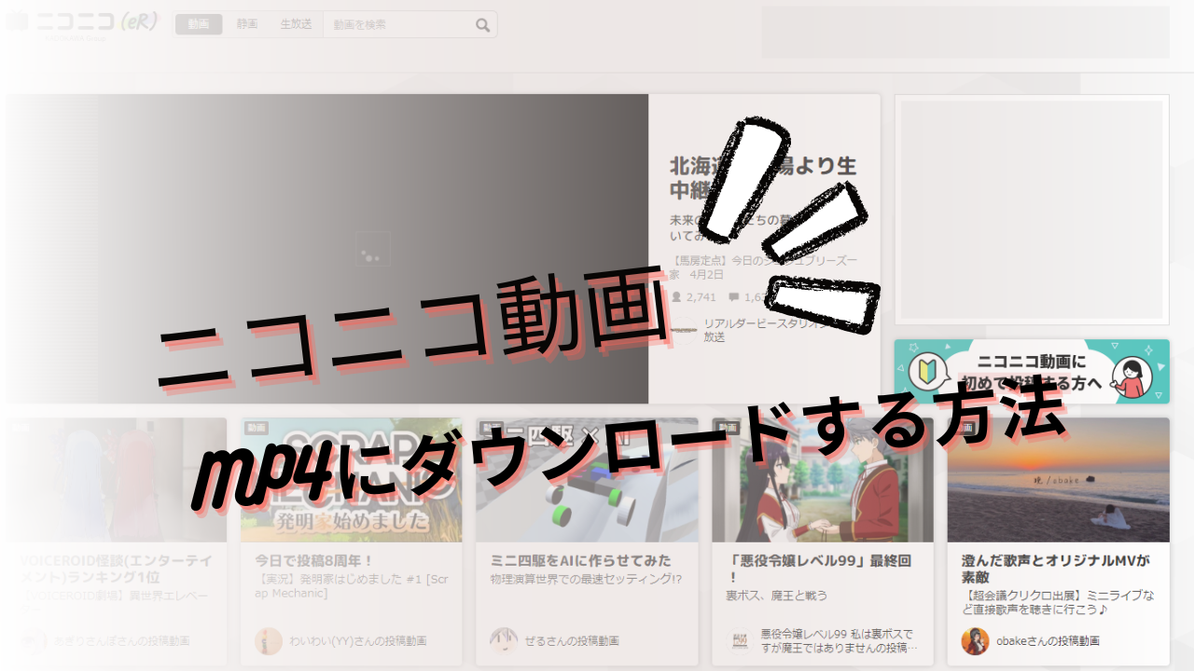Open obakeさんの投稿動画 link
1194x671 pixels.
pos(1048,641)
